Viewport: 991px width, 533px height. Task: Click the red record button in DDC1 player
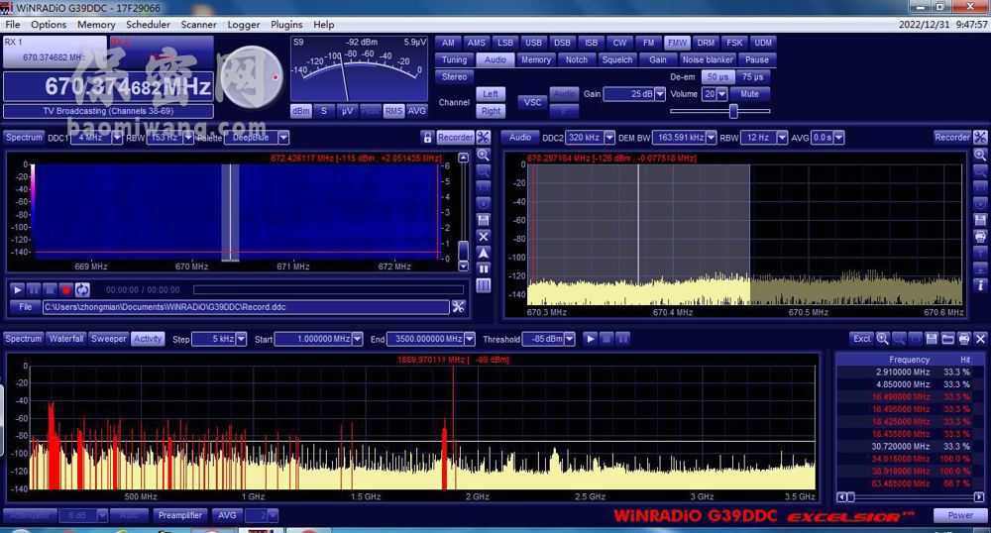(66, 289)
